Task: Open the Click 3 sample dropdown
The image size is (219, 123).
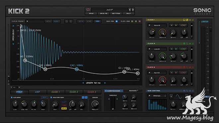Action: pos(157,73)
